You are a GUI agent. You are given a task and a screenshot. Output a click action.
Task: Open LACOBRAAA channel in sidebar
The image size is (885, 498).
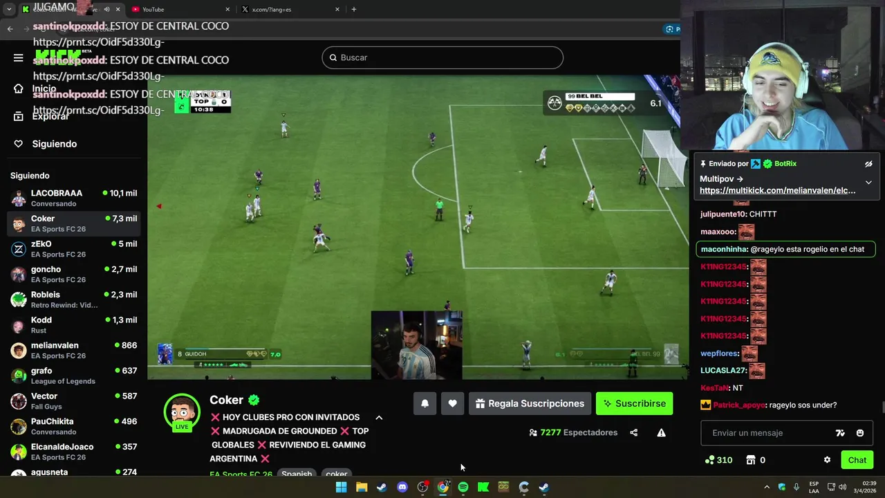(x=73, y=199)
